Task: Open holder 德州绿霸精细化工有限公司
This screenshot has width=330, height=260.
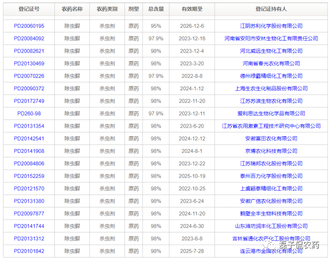Action: pyautogui.click(x=271, y=76)
